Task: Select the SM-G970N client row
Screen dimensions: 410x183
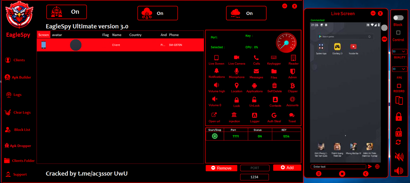Action: [120, 45]
